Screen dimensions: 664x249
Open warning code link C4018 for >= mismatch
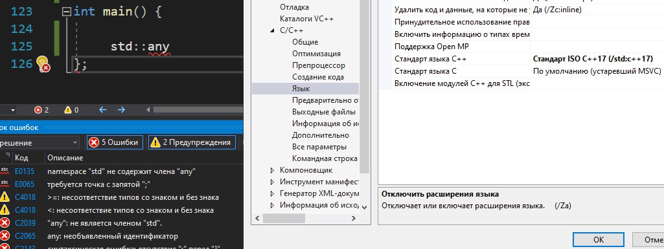click(25, 197)
